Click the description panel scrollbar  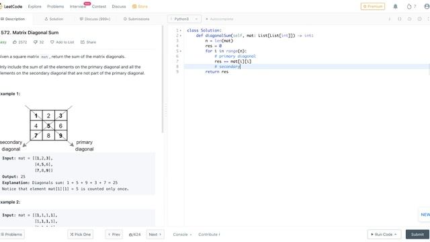tap(163, 79)
